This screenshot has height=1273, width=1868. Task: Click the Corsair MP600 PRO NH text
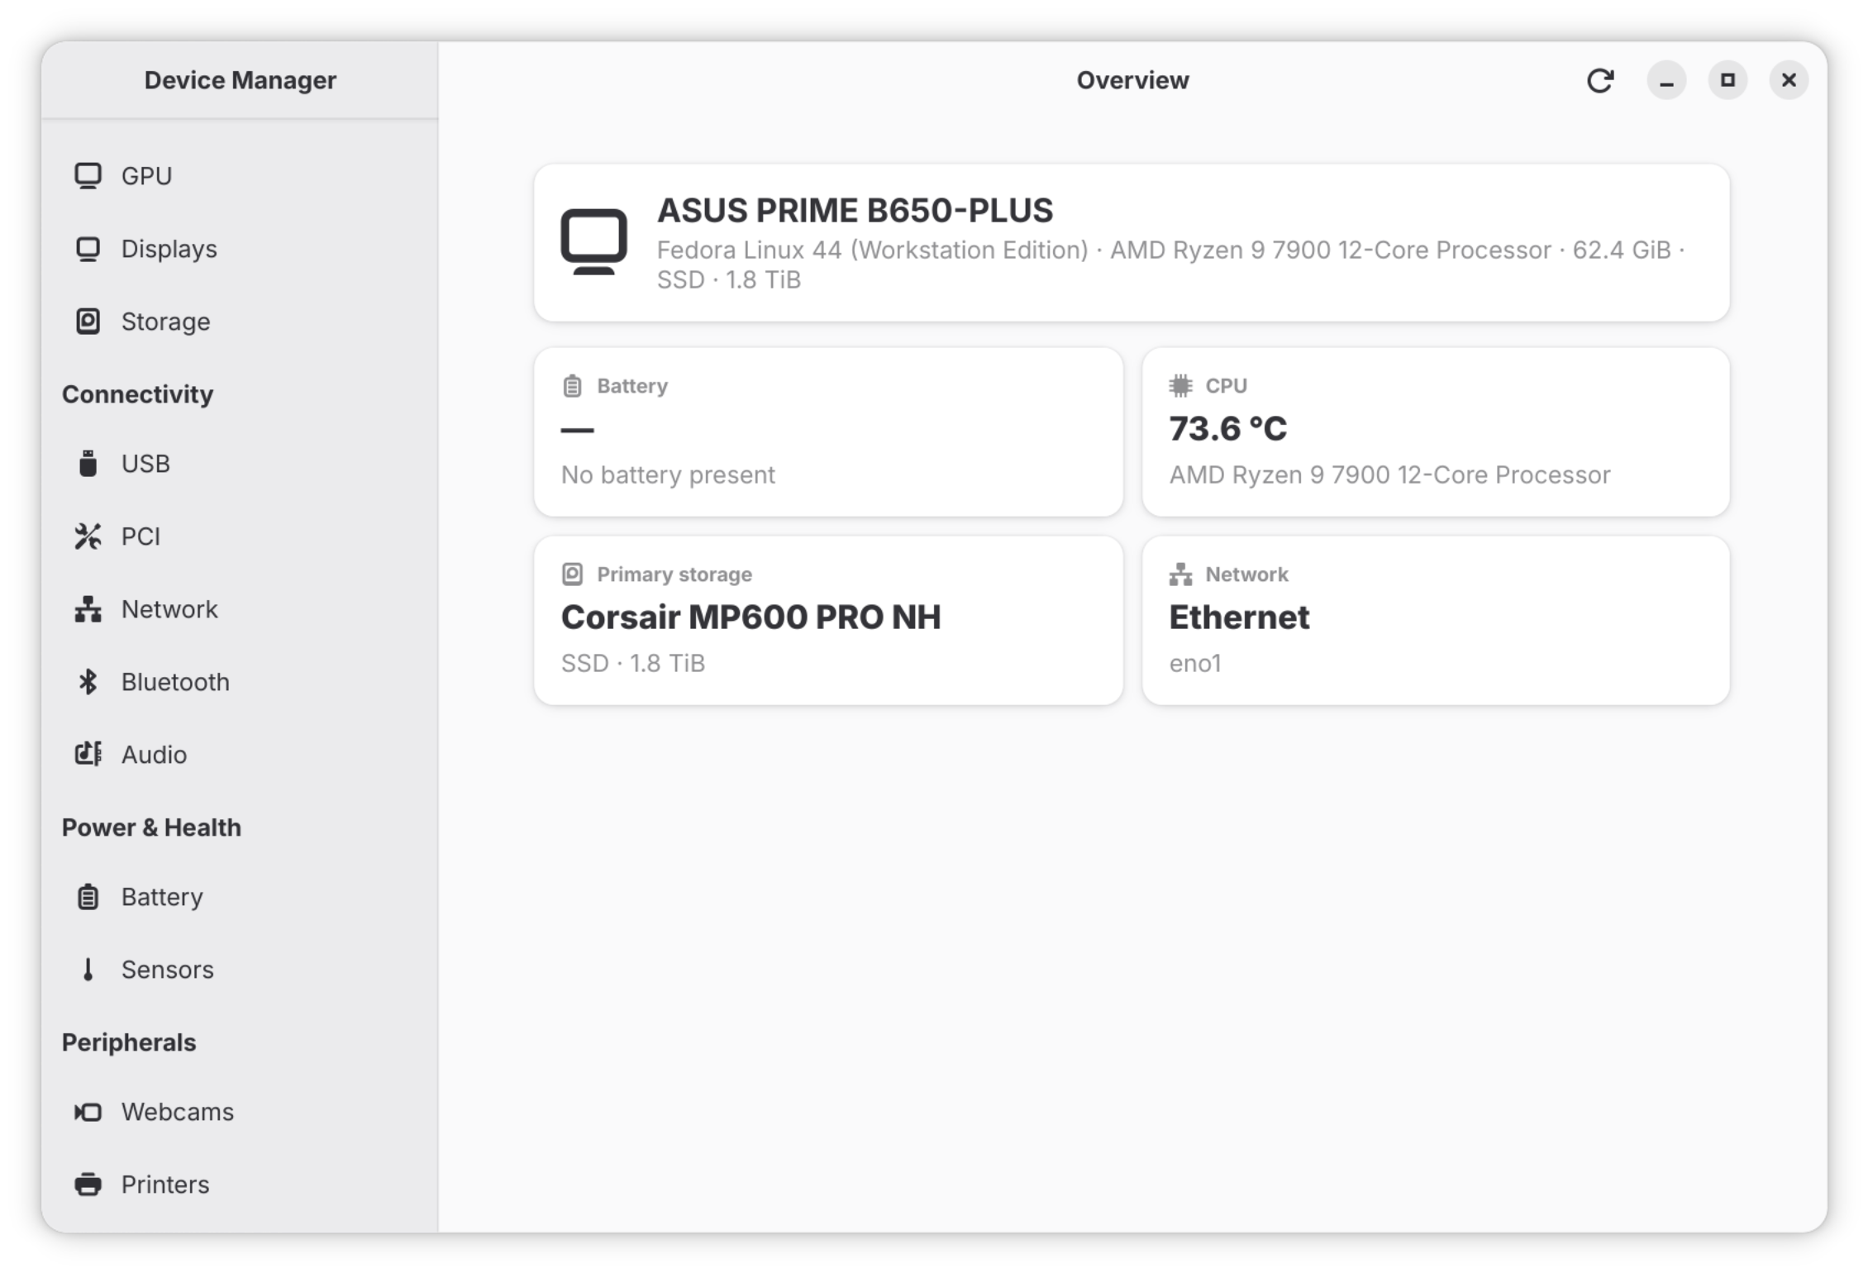pyautogui.click(x=751, y=617)
